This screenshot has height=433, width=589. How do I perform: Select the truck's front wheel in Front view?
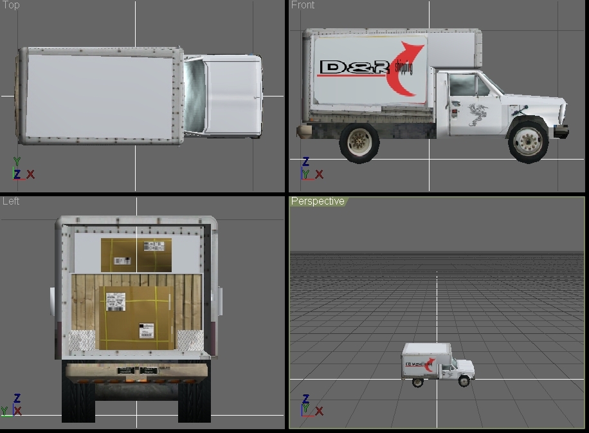pyautogui.click(x=528, y=141)
